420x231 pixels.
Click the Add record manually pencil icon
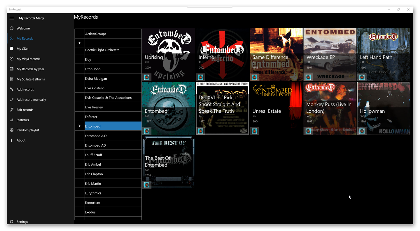tap(12, 100)
